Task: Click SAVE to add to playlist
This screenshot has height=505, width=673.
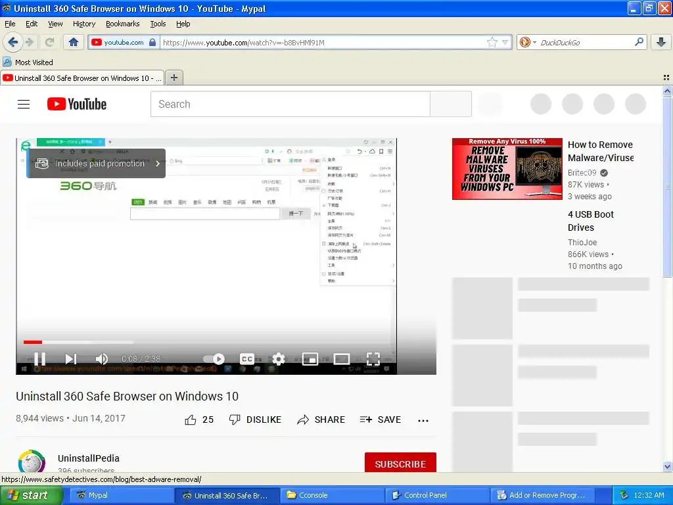Action: [x=381, y=420]
